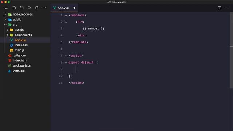This screenshot has height=131, width=233.
Task: Click the HTML icon beside index.html
Action: pyautogui.click(x=10, y=61)
